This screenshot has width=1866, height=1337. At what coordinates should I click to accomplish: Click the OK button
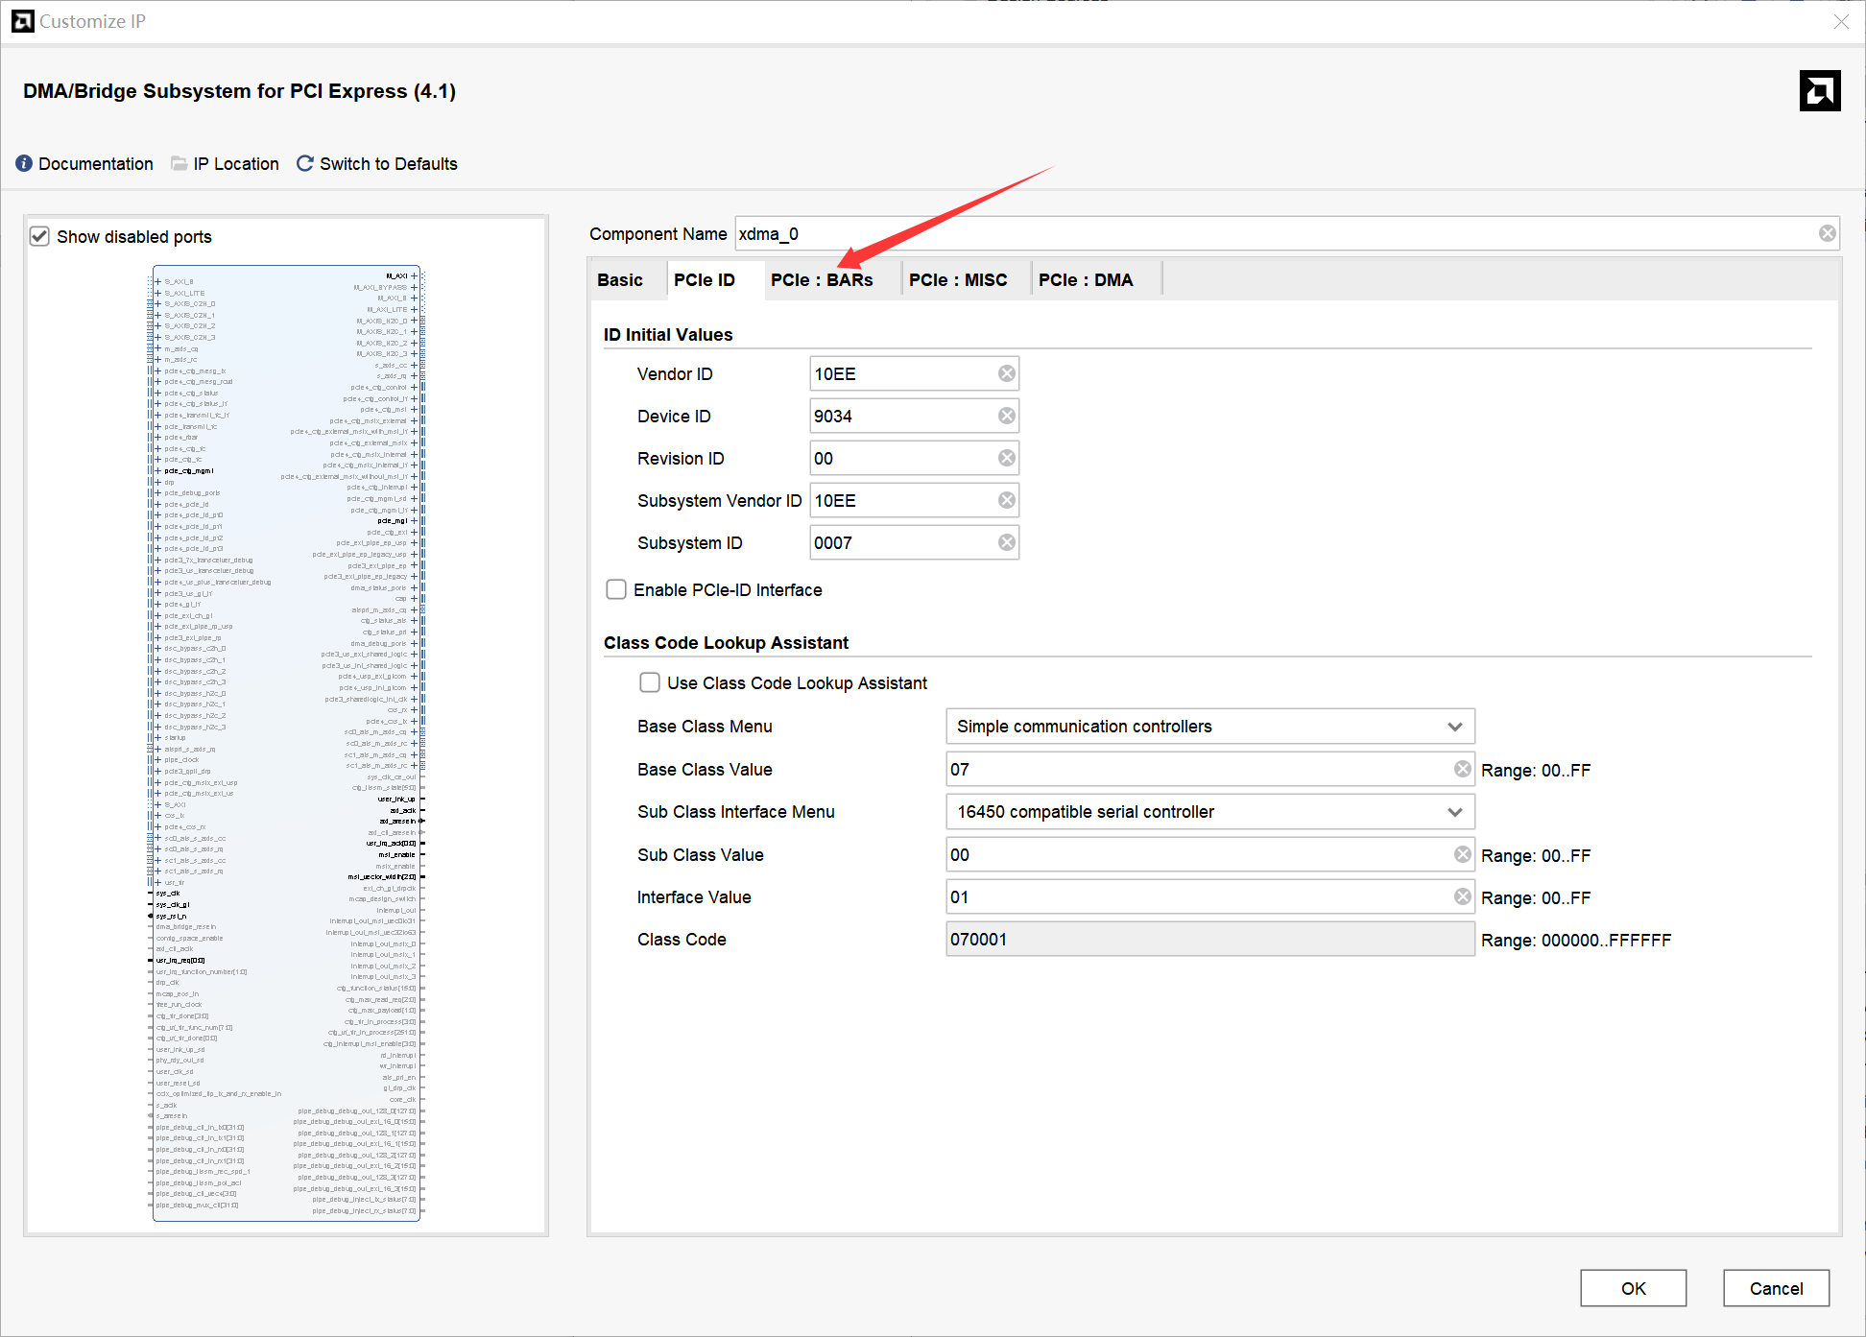point(1634,1288)
